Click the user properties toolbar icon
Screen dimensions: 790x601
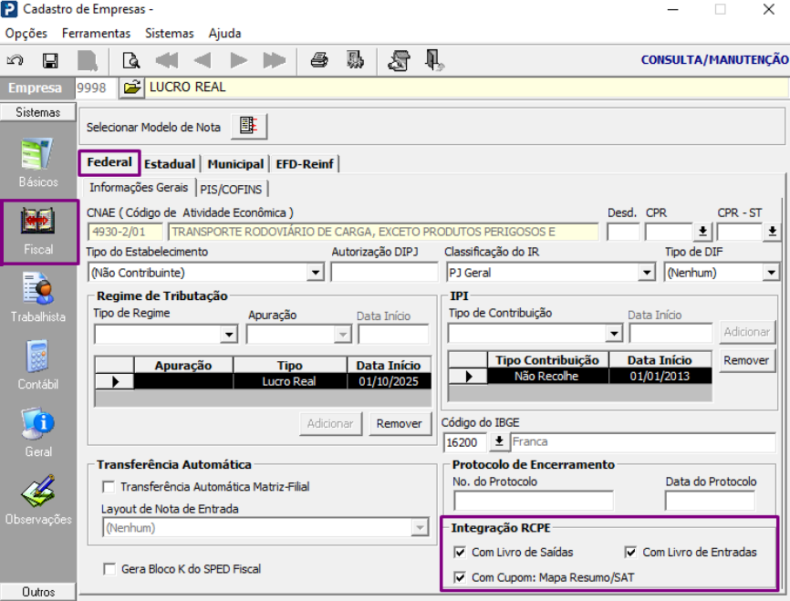tap(399, 60)
